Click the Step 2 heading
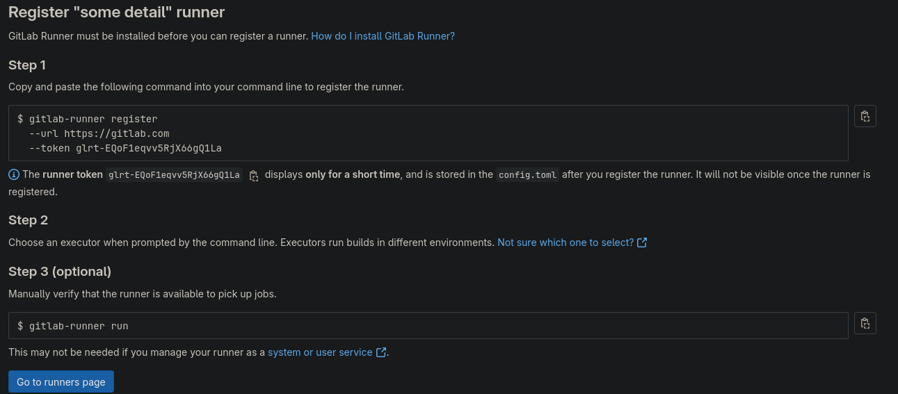Viewport: 898px width, 394px height. click(x=28, y=220)
